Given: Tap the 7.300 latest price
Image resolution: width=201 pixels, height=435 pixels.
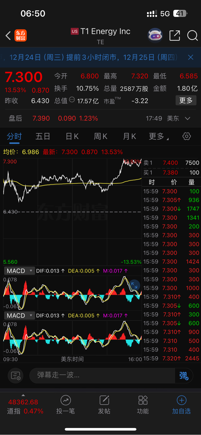Looking at the screenshot, I should [24, 77].
